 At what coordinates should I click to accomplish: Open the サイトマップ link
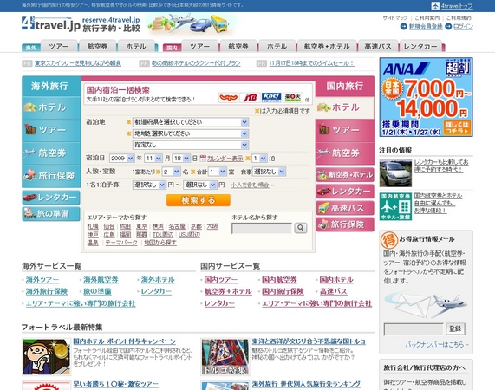pyautogui.click(x=395, y=17)
